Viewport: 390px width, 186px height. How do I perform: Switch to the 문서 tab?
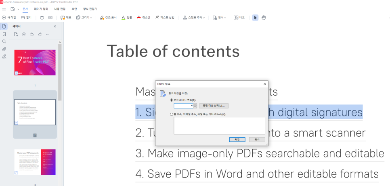tap(25, 9)
